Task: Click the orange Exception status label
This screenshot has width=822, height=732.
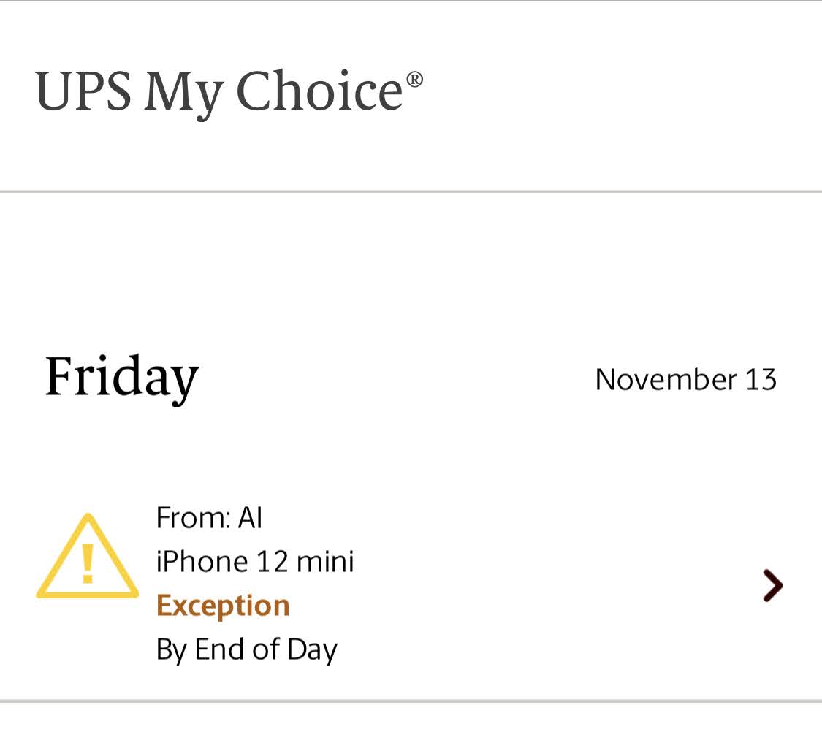Action: [223, 606]
